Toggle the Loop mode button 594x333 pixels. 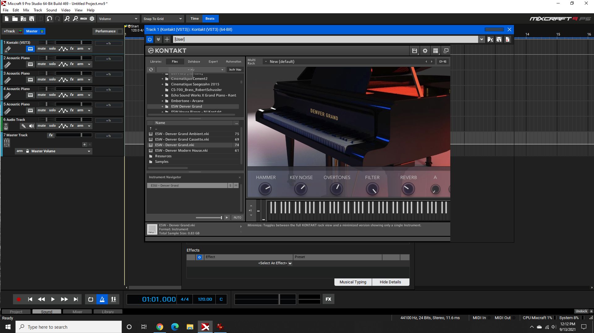pos(91,299)
